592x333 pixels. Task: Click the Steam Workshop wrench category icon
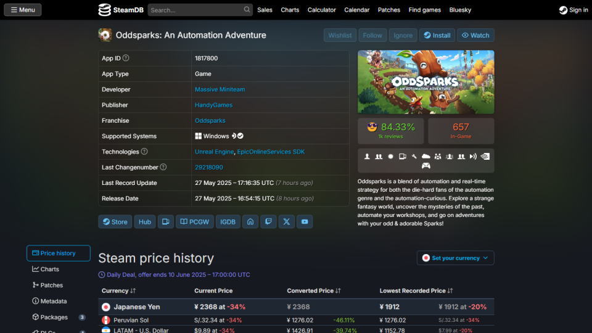coord(414,156)
